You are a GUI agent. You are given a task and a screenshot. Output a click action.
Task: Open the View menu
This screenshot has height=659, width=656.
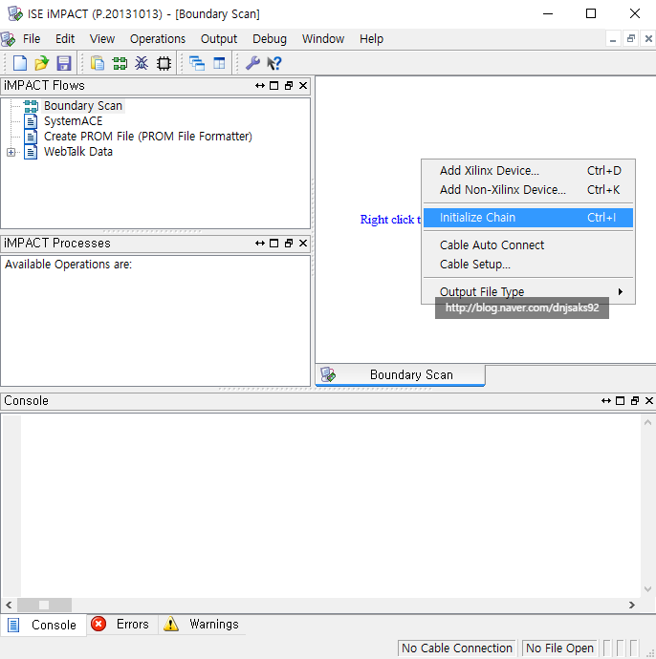(101, 39)
